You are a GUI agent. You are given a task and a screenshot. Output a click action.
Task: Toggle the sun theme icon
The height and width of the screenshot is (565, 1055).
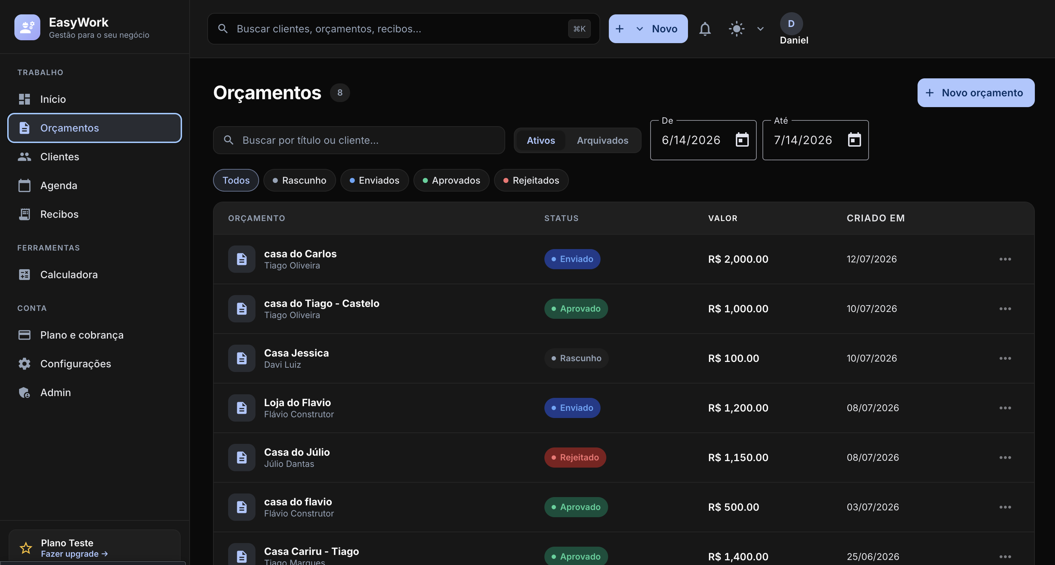point(736,29)
